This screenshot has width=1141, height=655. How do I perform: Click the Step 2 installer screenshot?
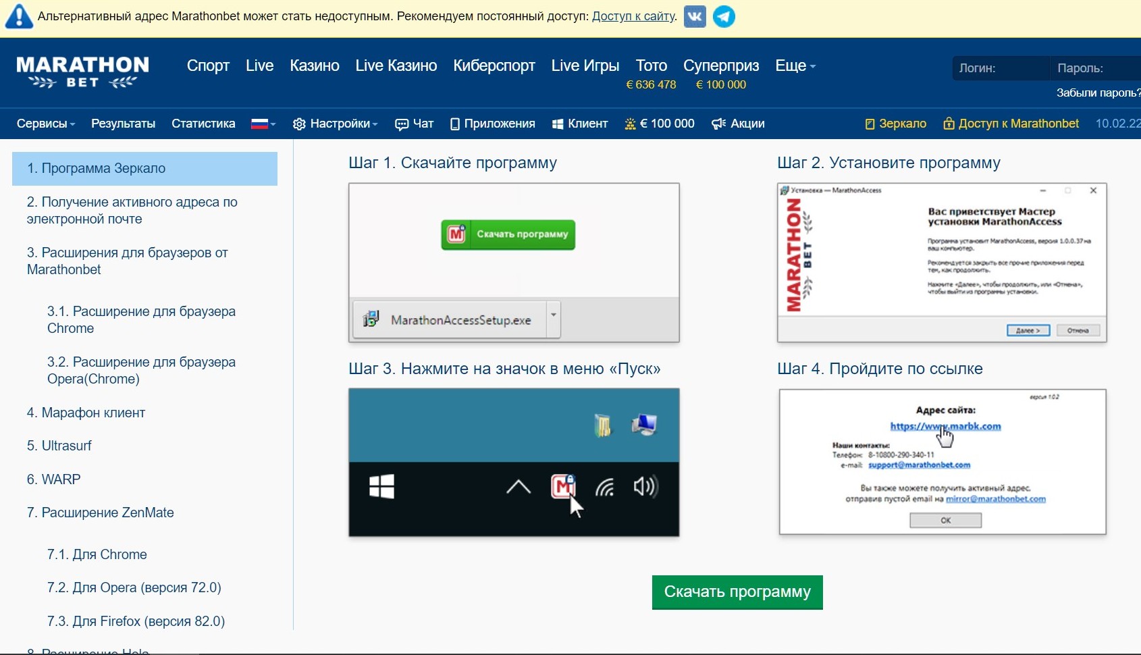coord(942,263)
